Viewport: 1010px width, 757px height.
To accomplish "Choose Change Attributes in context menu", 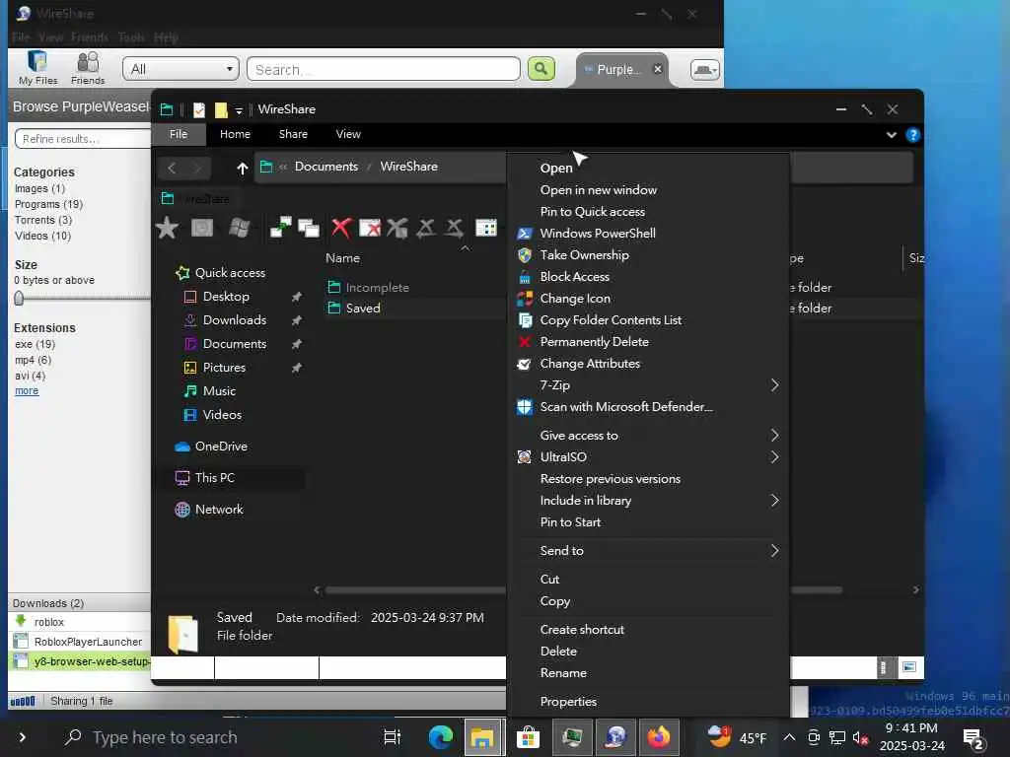I will [590, 364].
